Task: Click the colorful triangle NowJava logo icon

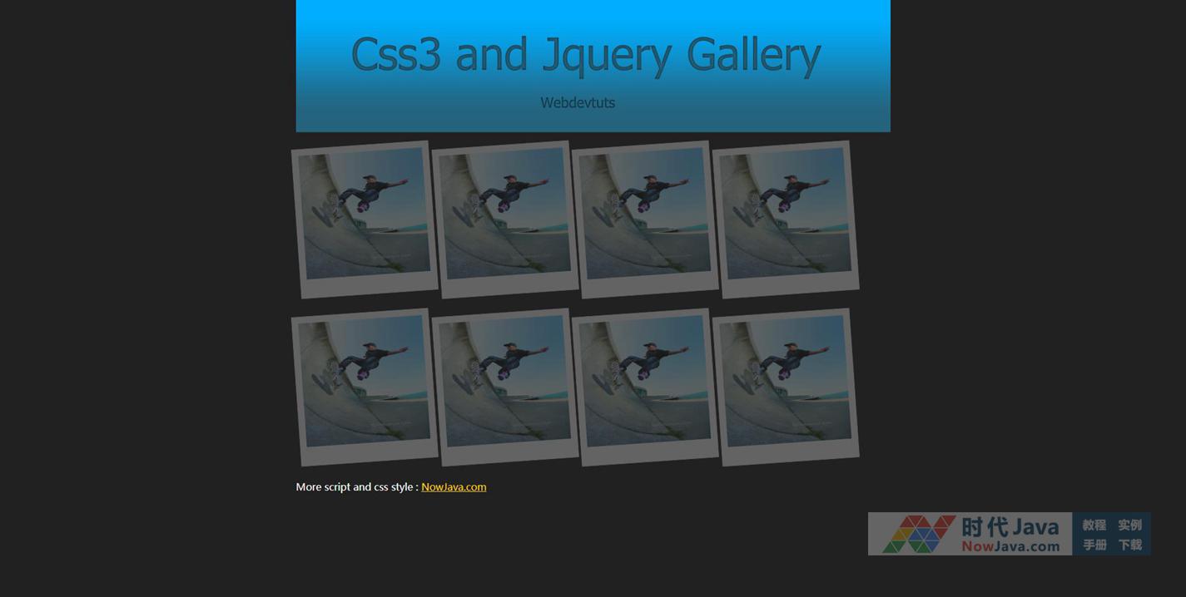Action: coord(917,534)
